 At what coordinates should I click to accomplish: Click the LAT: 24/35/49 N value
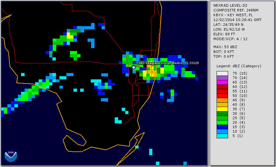tap(228, 25)
